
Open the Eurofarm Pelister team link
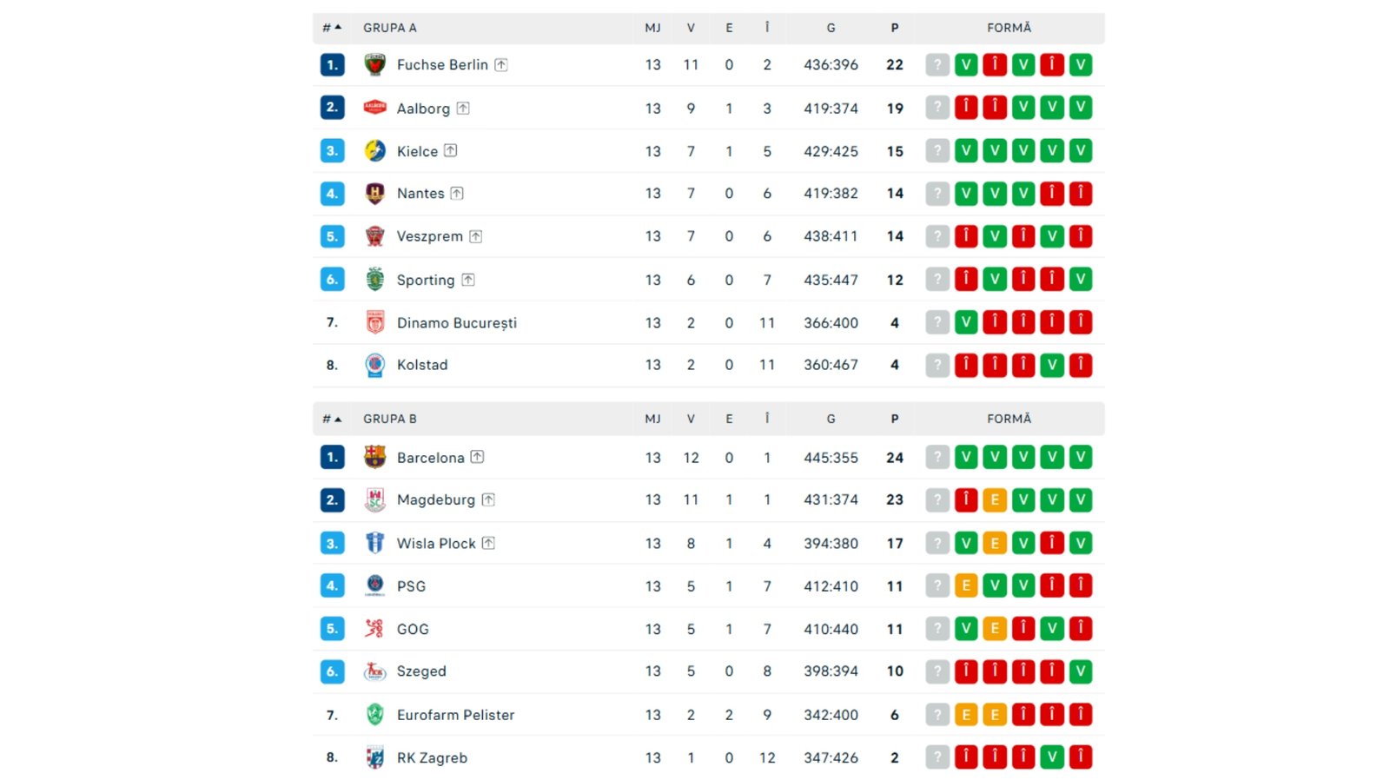[455, 715]
